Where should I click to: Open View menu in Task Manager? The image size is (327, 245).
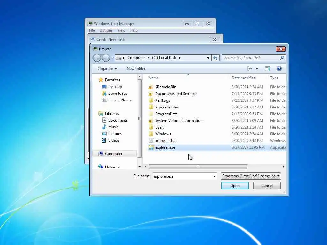[x=121, y=30]
